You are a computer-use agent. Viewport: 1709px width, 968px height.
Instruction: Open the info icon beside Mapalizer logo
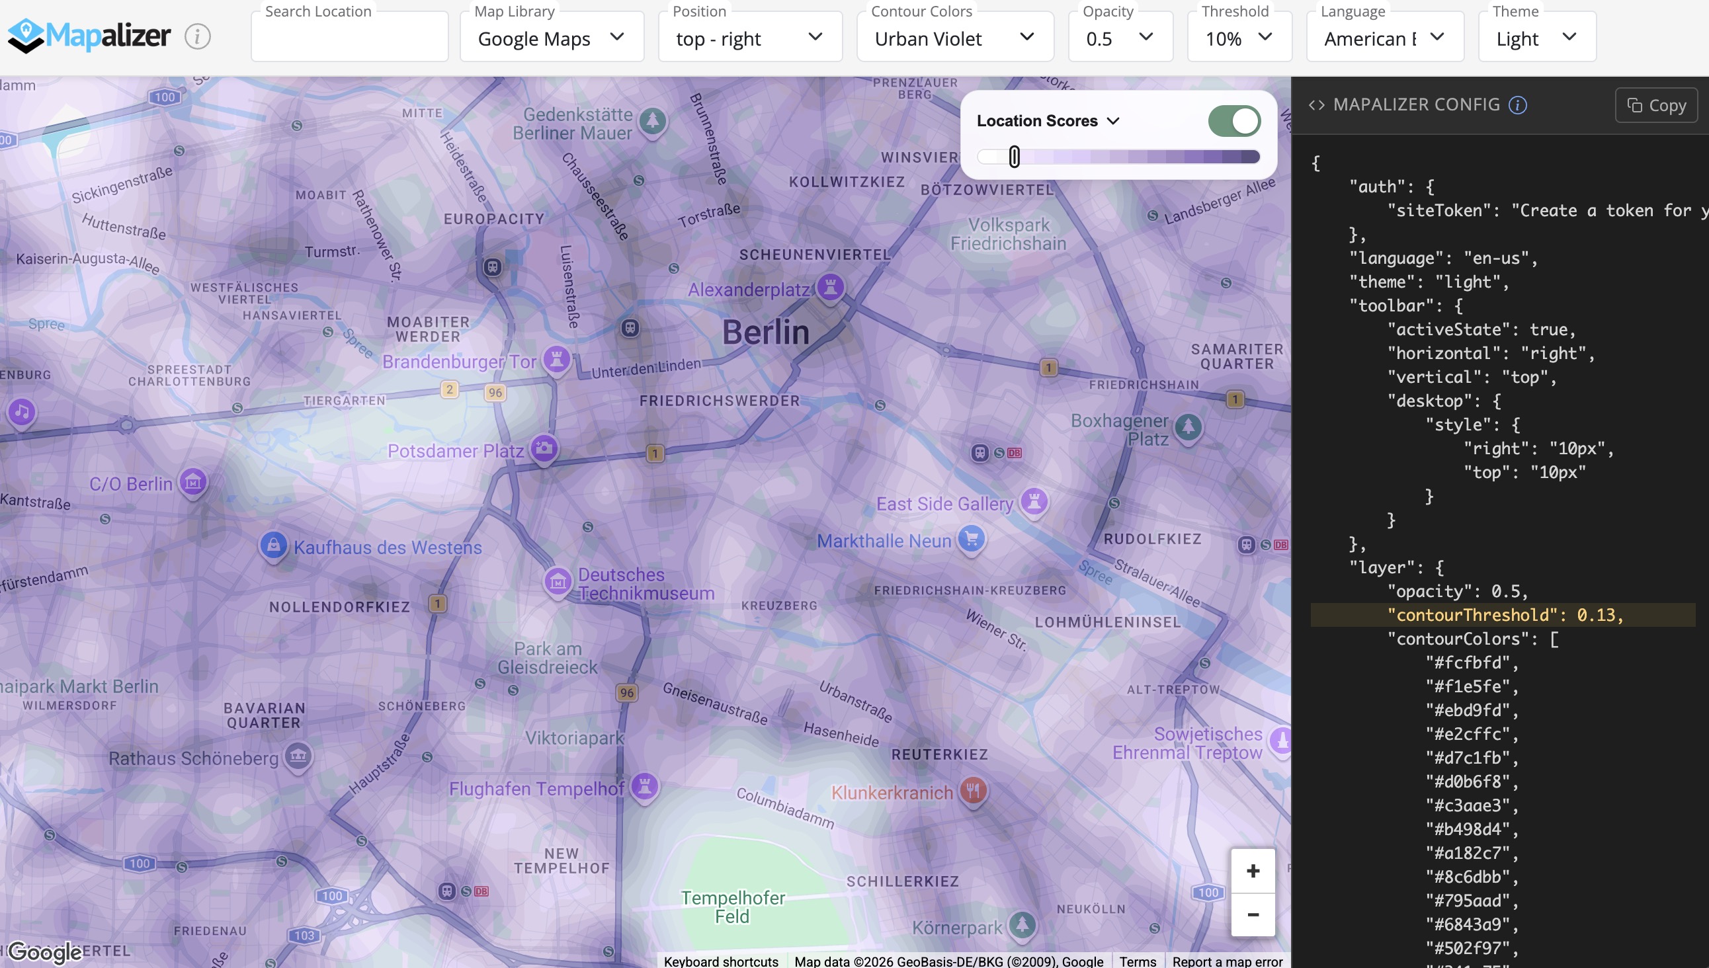click(x=198, y=36)
